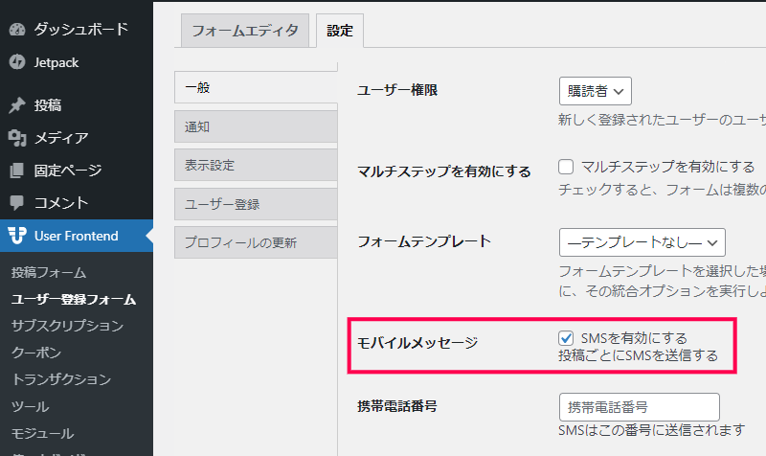
Task: Click the ユーザー権限 label text
Action: [x=397, y=90]
